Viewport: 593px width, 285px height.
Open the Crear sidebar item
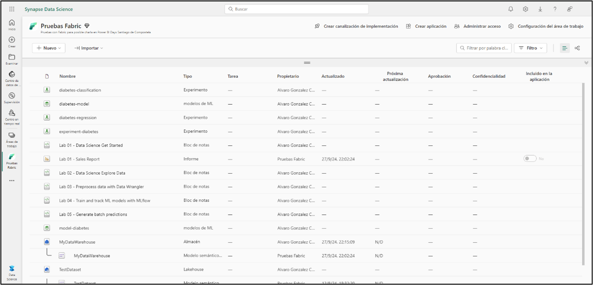12,42
